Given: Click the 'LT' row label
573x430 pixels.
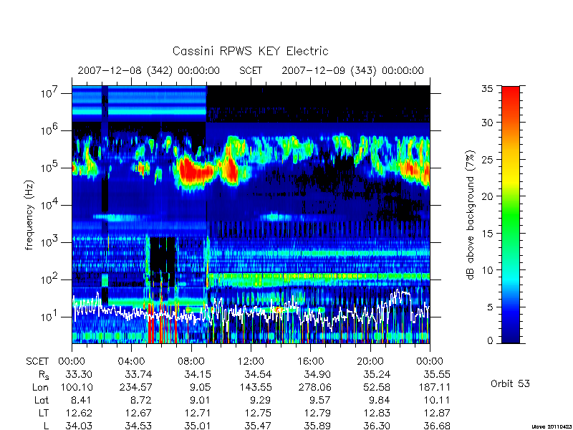Looking at the screenshot, I should [x=44, y=414].
